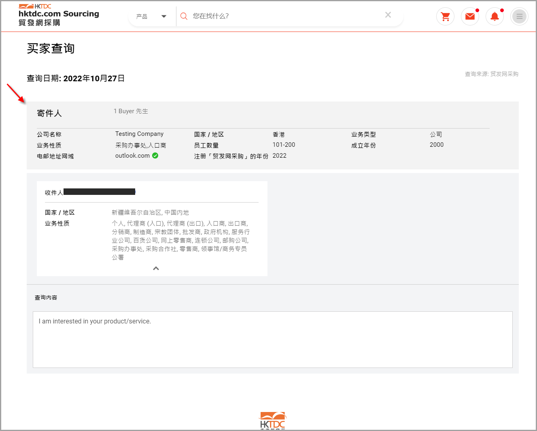Click the 采购办事处,入口商 value
Screen dimensions: 537x431
(x=140, y=145)
